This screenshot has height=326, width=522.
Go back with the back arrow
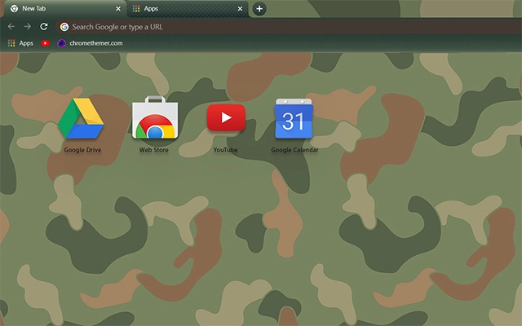point(11,27)
